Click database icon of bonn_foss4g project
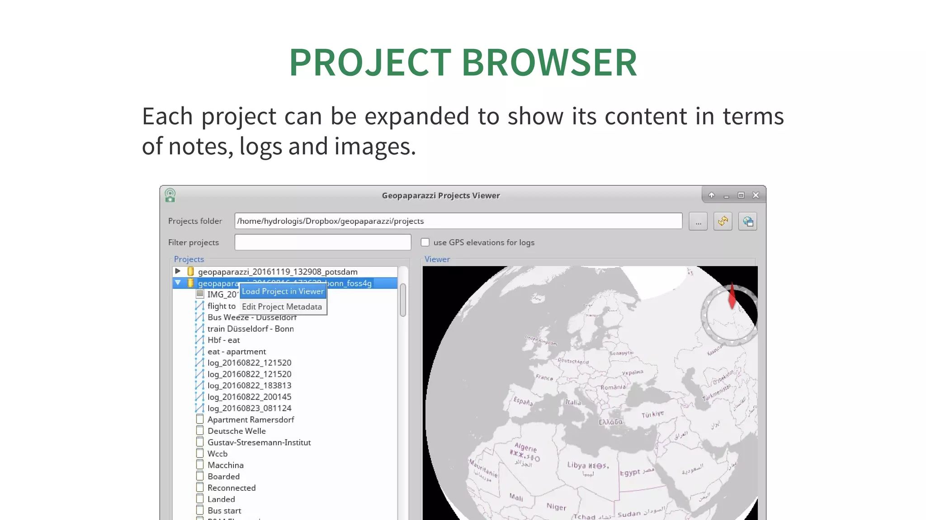 tap(191, 283)
